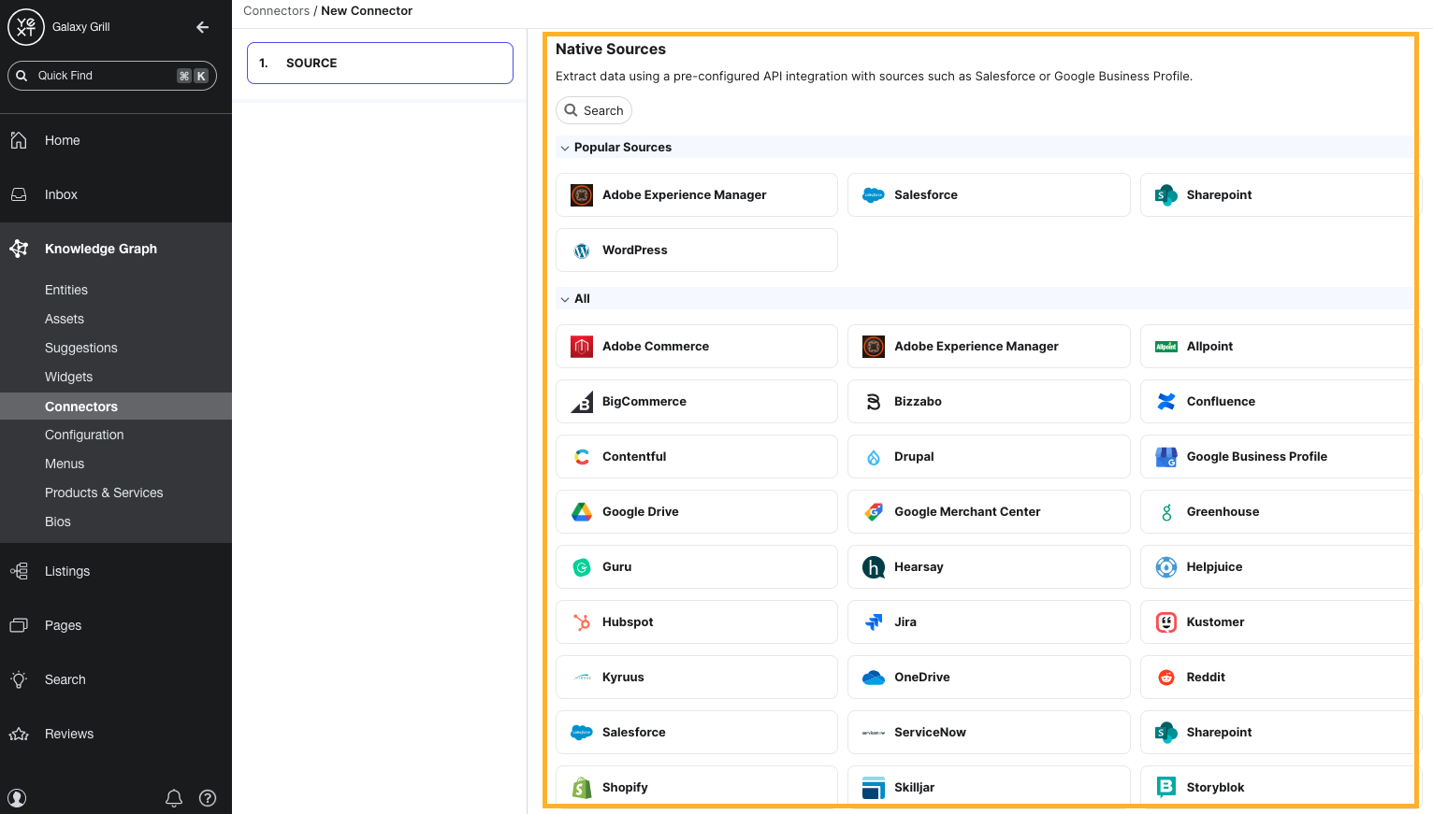This screenshot has height=814, width=1433.
Task: Open the help question mark icon
Action: [x=208, y=798]
